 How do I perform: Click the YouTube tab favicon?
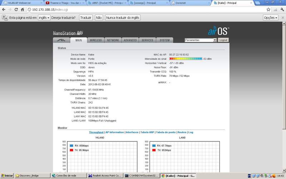[x=48, y=3]
